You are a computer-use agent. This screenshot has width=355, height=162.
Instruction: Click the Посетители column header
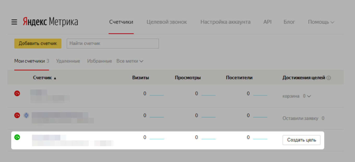click(239, 78)
